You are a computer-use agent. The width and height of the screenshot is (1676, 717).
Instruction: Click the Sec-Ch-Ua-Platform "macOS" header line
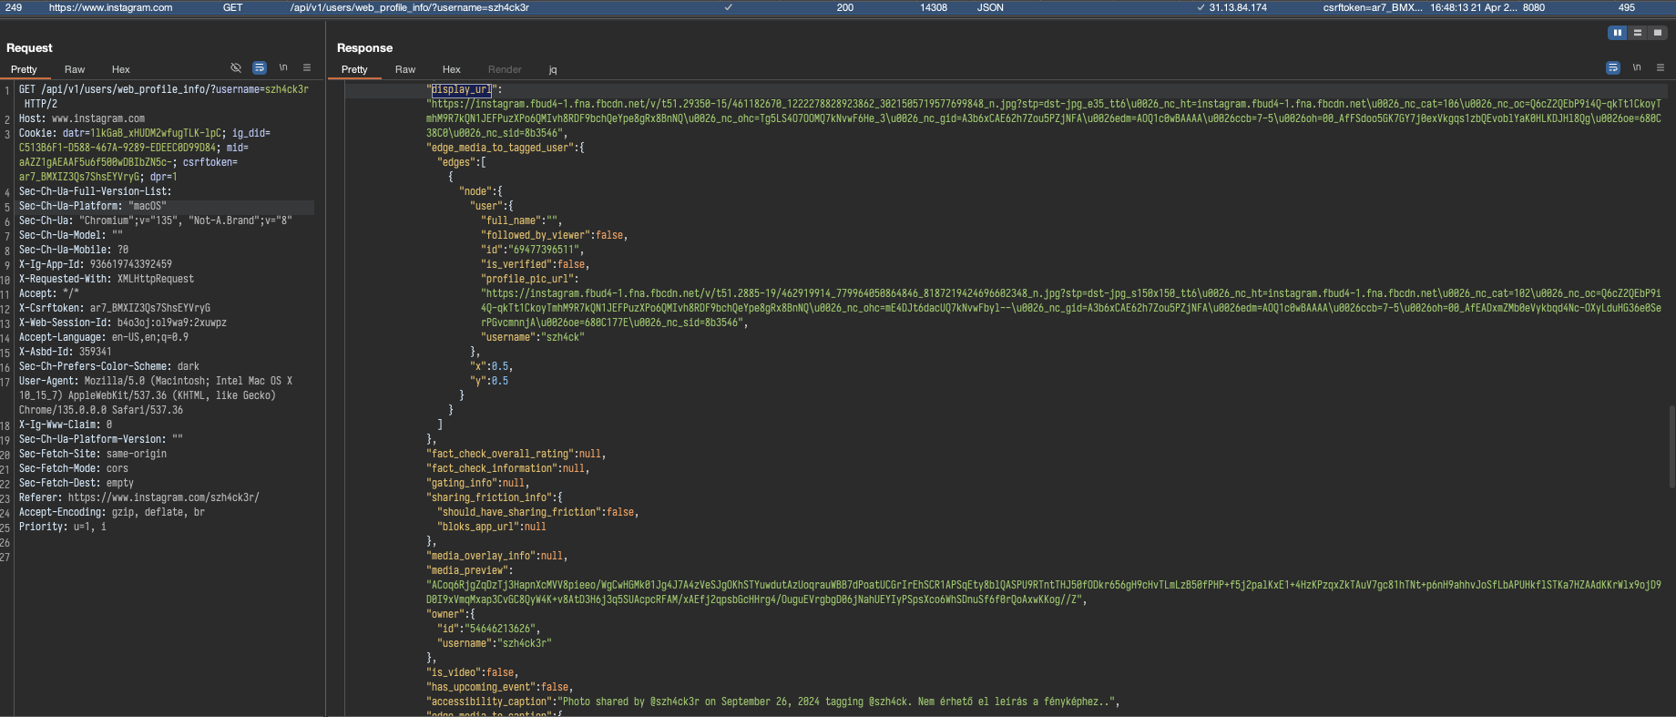point(93,206)
